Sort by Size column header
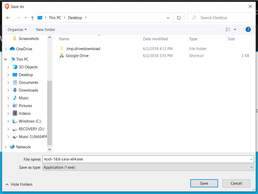This screenshot has height=194, width=258. [x=231, y=39]
